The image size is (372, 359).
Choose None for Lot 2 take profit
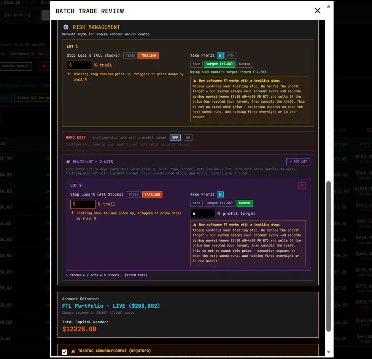pos(196,203)
